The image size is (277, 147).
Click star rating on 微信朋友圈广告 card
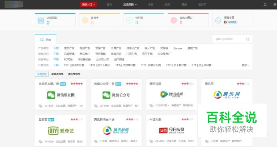pyautogui.click(x=77, y=84)
